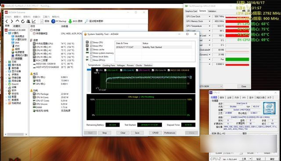The width and height of the screenshot is (281, 161).
Task: Expand the 操作系统 tree node
Action: (x=6, y=65)
